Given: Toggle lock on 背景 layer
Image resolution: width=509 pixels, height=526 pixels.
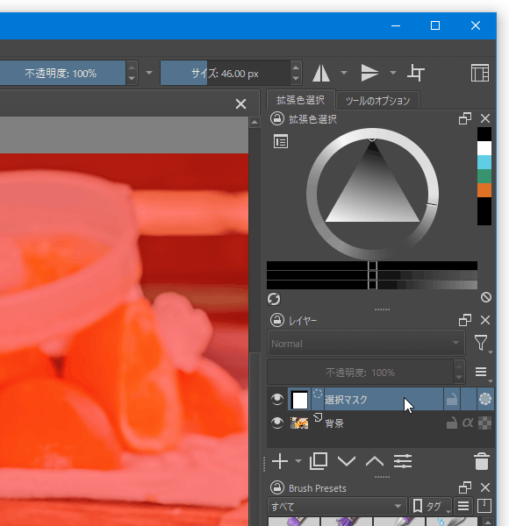Looking at the screenshot, I should pyautogui.click(x=452, y=423).
